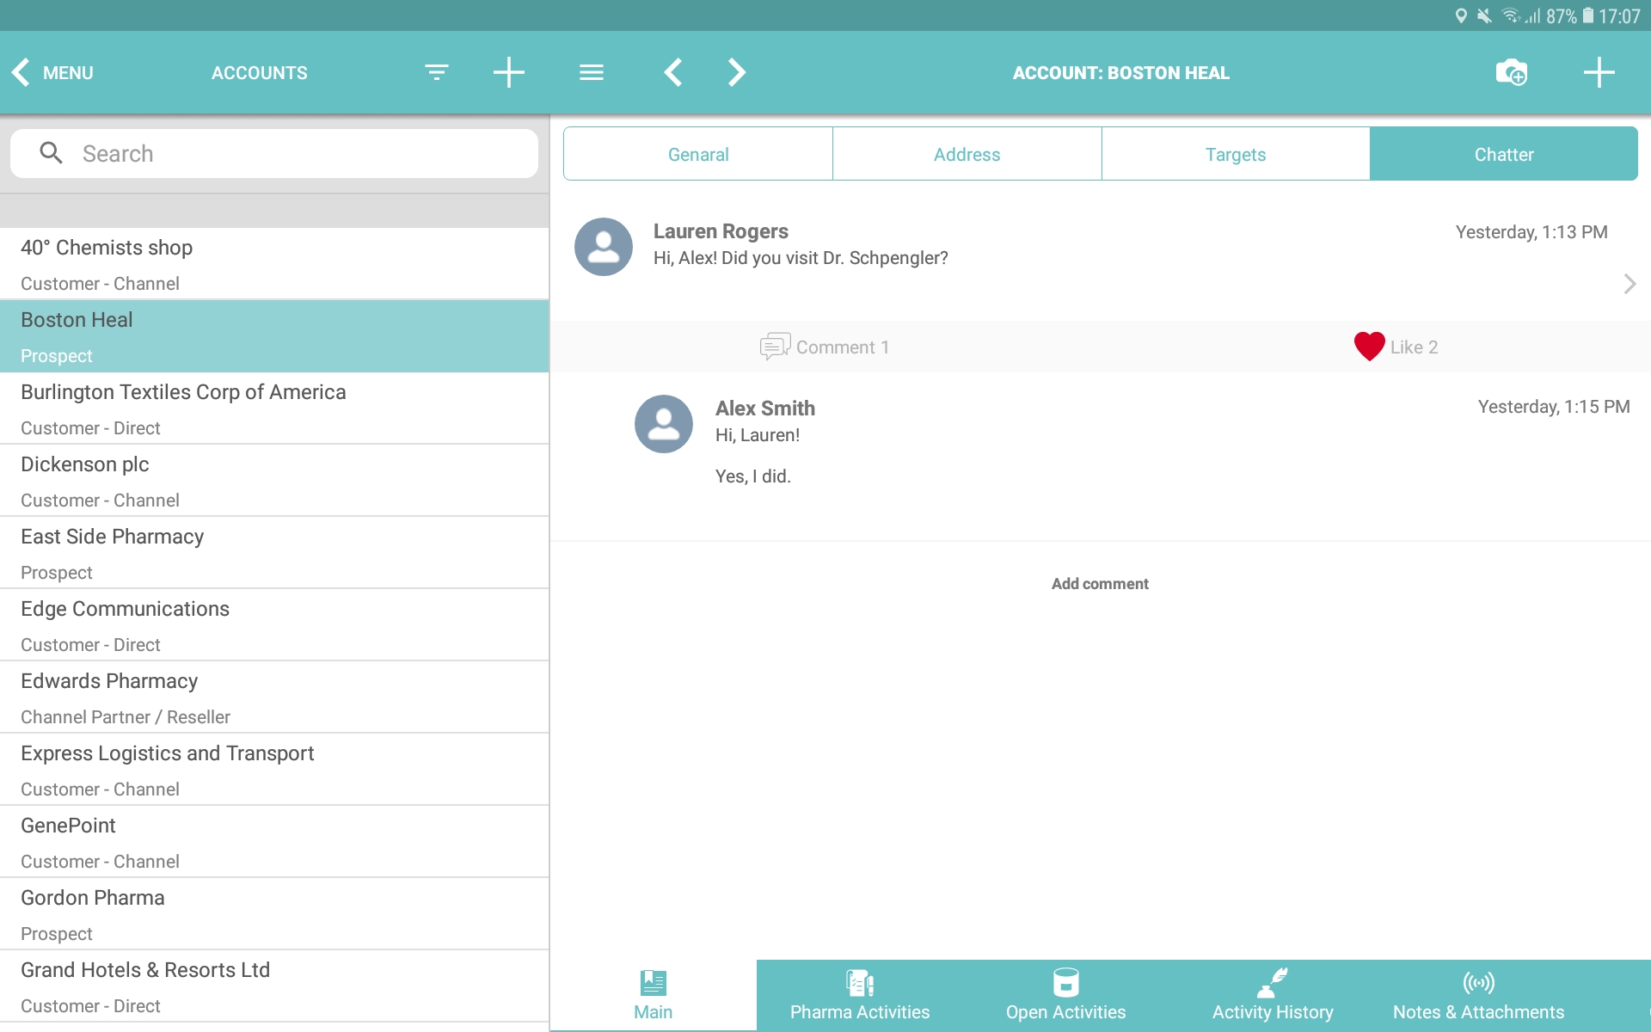Go back to MENU
Image resolution: width=1651 pixels, height=1032 pixels.
[x=53, y=73]
